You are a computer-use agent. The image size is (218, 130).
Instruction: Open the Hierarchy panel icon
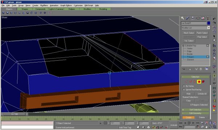[193, 18]
